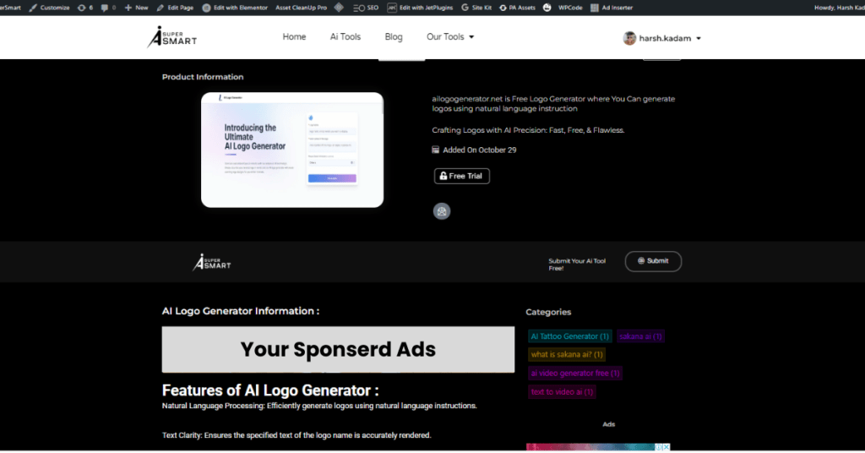
Task: Open PA Assets menu
Action: click(517, 8)
